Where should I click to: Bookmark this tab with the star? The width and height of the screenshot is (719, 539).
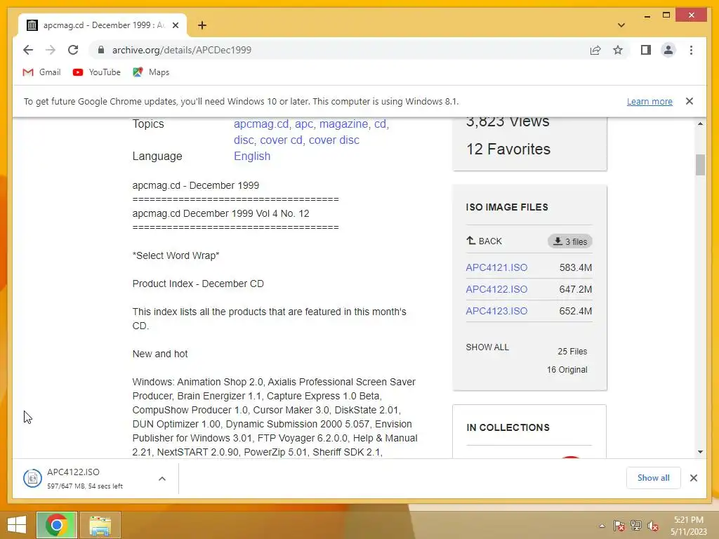(x=618, y=50)
